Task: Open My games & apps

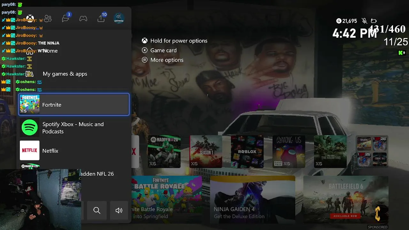Action: (x=73, y=74)
